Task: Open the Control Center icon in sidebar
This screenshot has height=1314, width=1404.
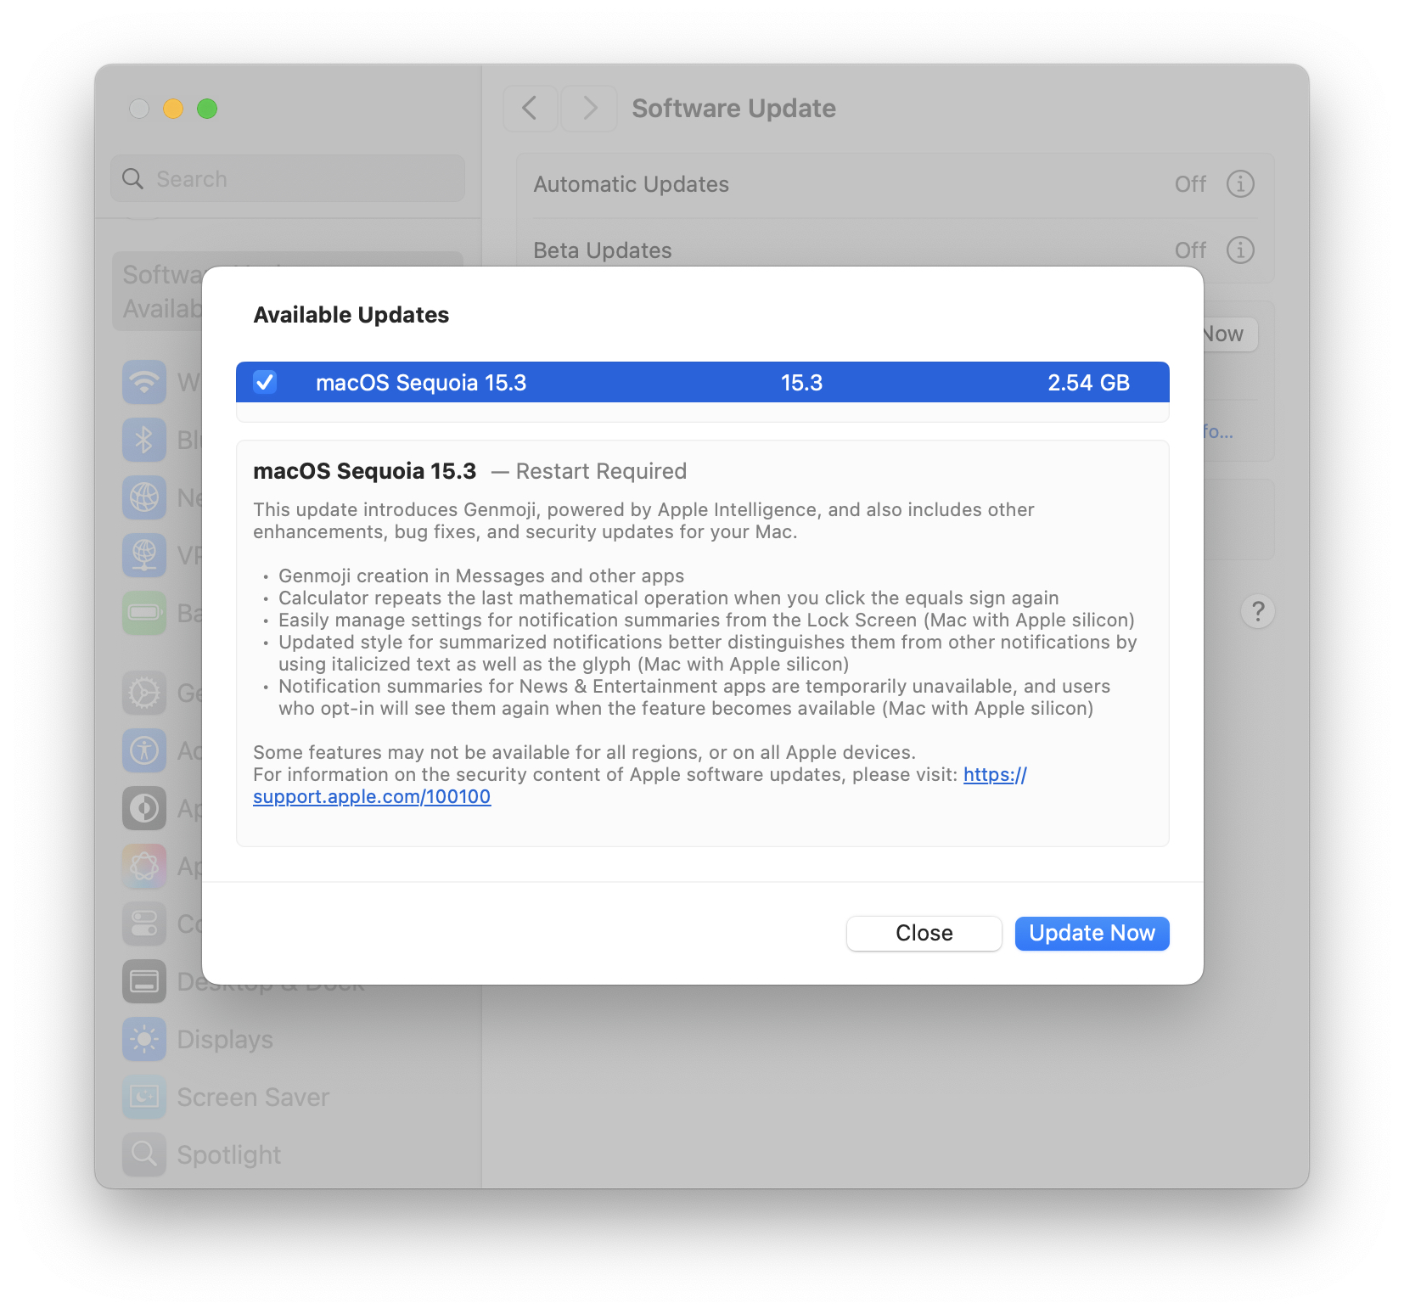Action: 144,924
